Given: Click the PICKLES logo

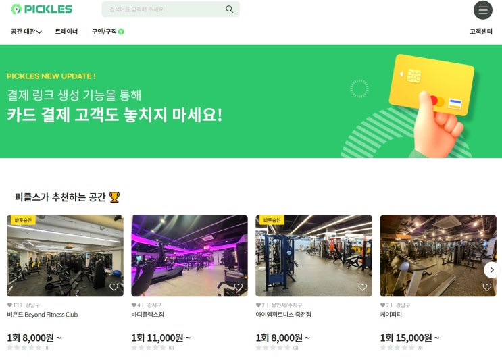Looking at the screenshot, I should click(41, 9).
